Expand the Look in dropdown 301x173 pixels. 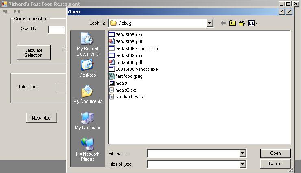tap(209, 23)
